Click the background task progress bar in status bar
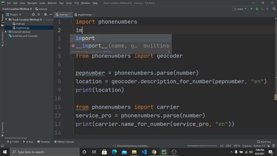The width and height of the screenshot is (277, 156). pyautogui.click(x=202, y=146)
